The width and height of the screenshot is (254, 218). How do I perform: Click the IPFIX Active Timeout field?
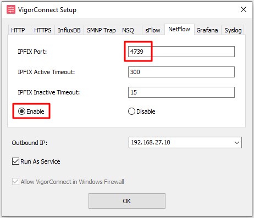pyautogui.click(x=181, y=72)
